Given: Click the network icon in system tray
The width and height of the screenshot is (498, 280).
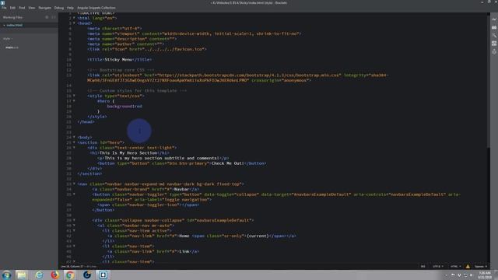Looking at the screenshot, I should [465, 275].
